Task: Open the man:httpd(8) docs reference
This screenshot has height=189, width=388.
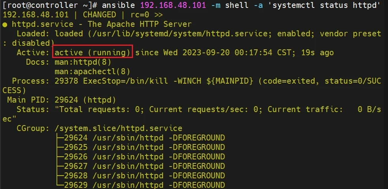Action: point(83,62)
